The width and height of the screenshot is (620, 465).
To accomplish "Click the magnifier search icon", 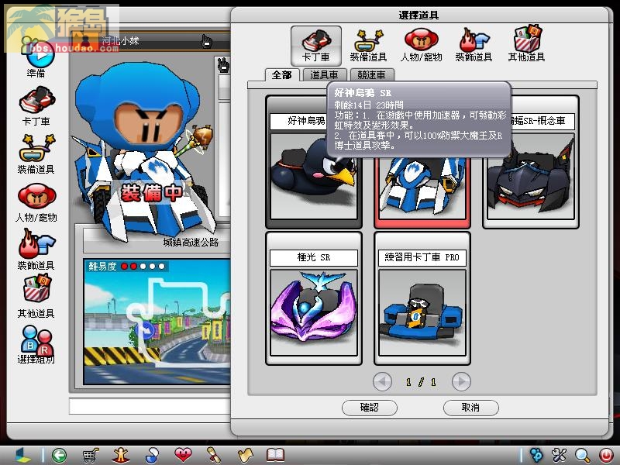I will (583, 456).
